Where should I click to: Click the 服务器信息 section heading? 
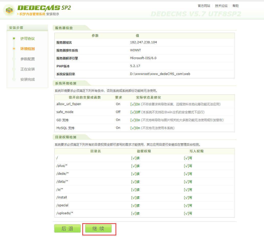coord(64,28)
